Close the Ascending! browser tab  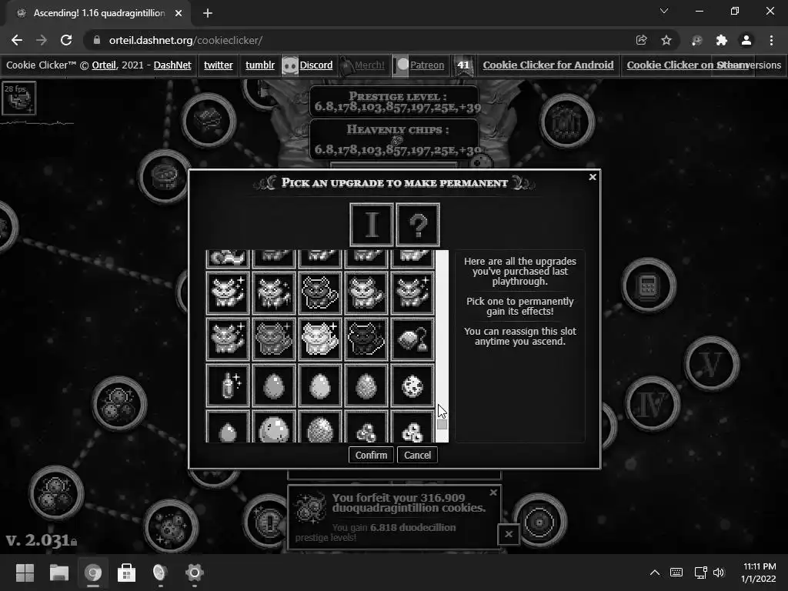179,13
